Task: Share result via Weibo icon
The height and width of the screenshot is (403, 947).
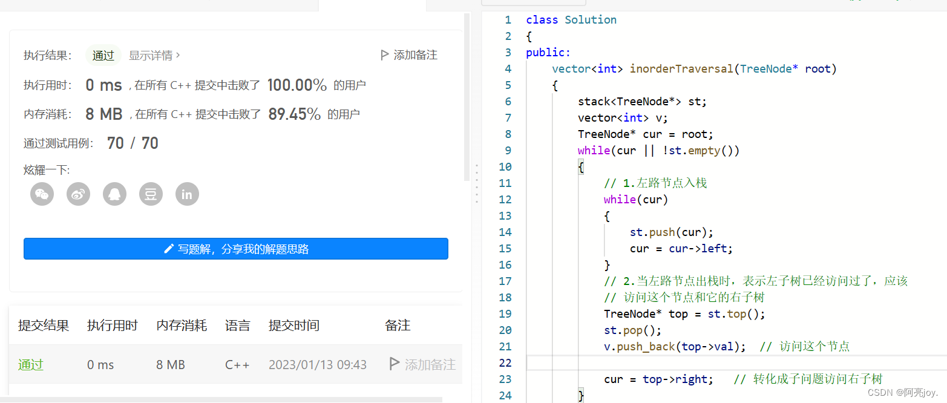Action: (78, 194)
